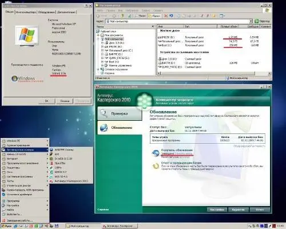Collapse Мой компьютер node in folder tree
The width and height of the screenshot is (286, 229).
98,39
